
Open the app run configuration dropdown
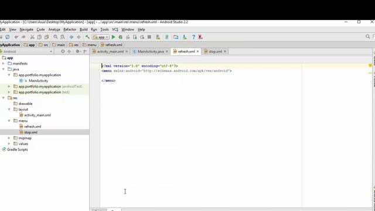click(101, 37)
